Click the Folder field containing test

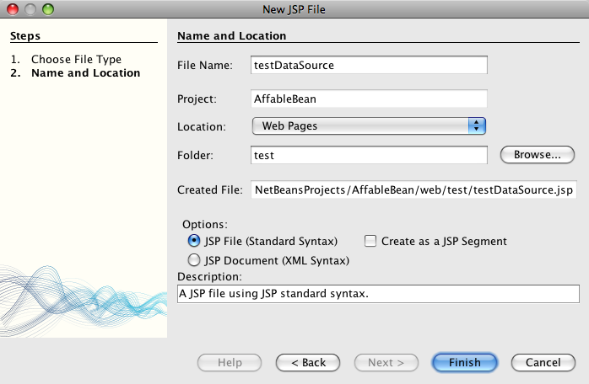click(370, 155)
